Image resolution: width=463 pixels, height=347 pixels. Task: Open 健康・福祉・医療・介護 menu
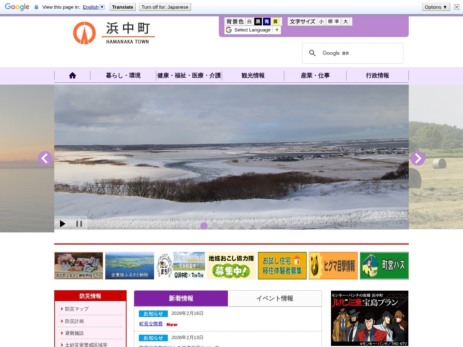[x=189, y=76]
